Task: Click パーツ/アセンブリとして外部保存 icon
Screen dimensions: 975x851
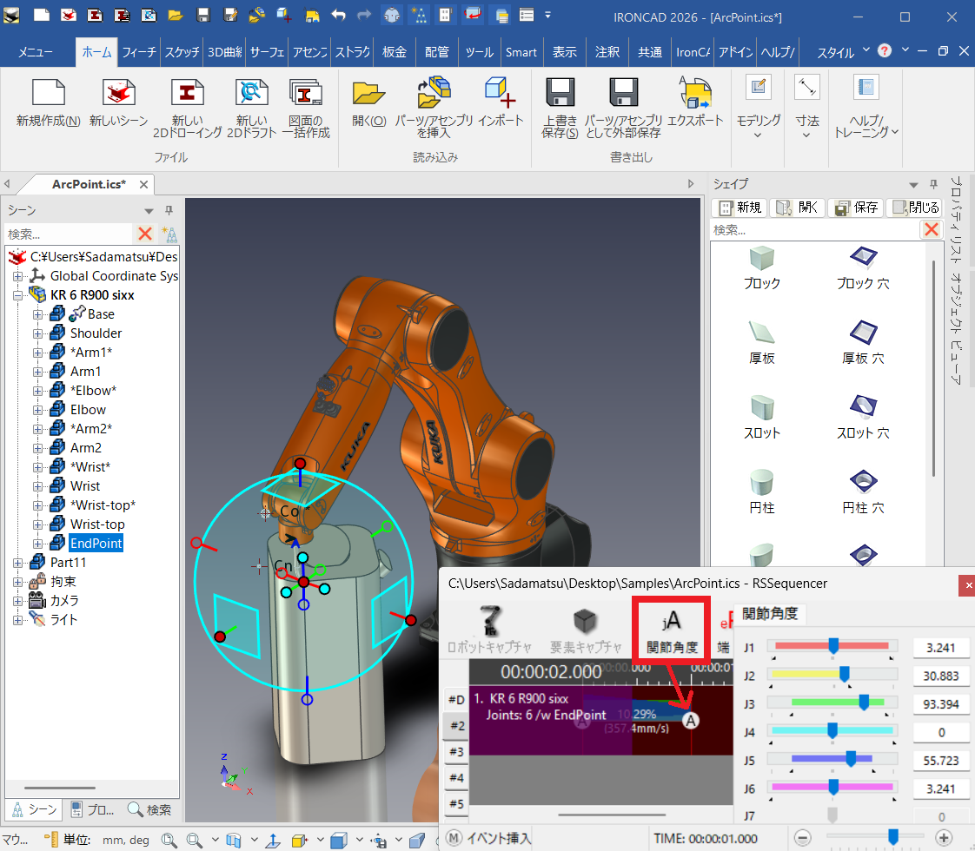Action: (624, 93)
